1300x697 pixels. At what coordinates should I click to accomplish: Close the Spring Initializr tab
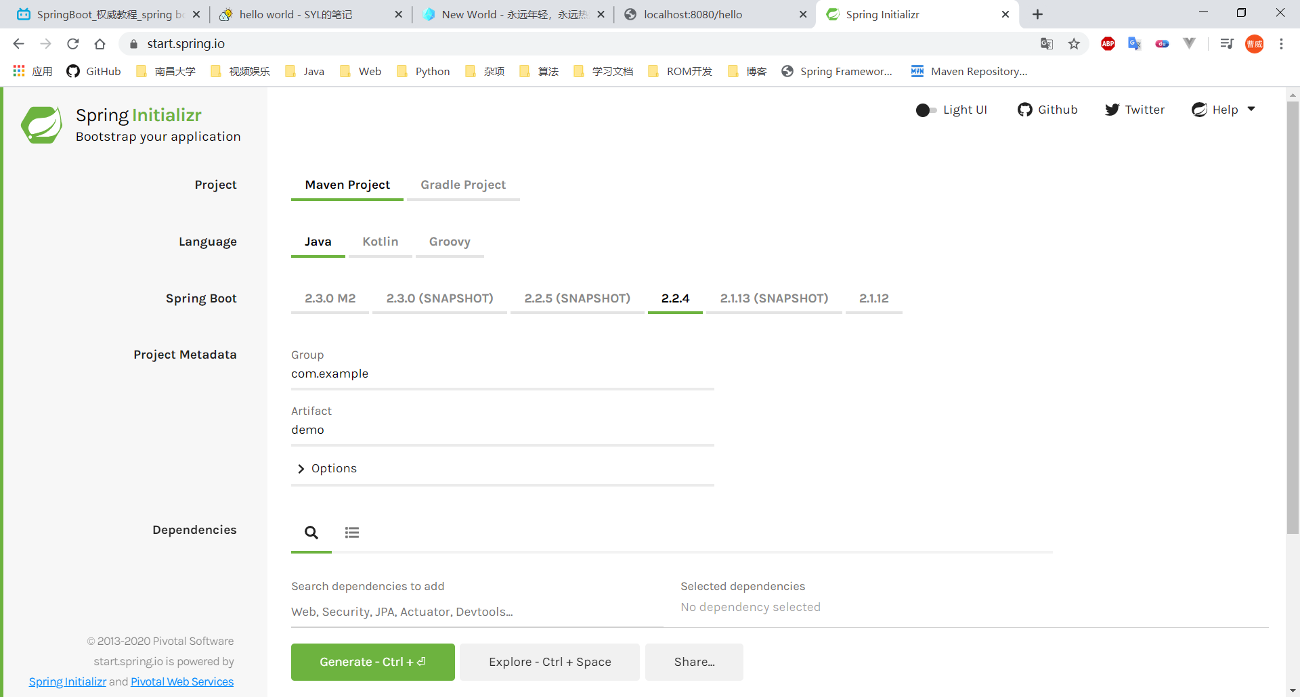[x=1005, y=14]
